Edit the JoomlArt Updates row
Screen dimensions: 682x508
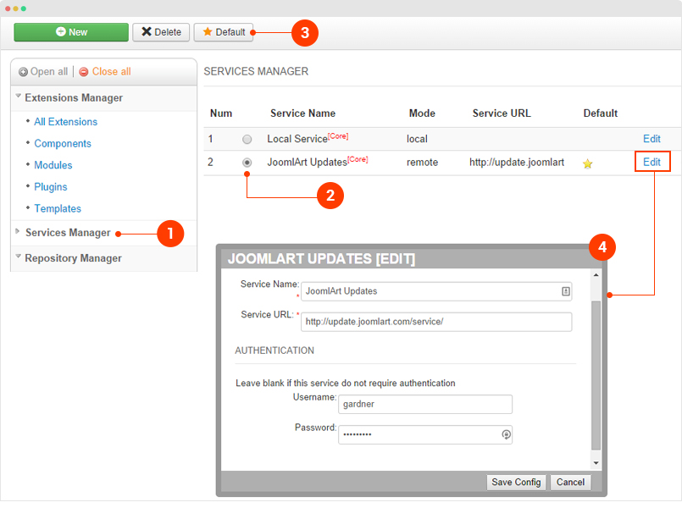click(x=652, y=162)
